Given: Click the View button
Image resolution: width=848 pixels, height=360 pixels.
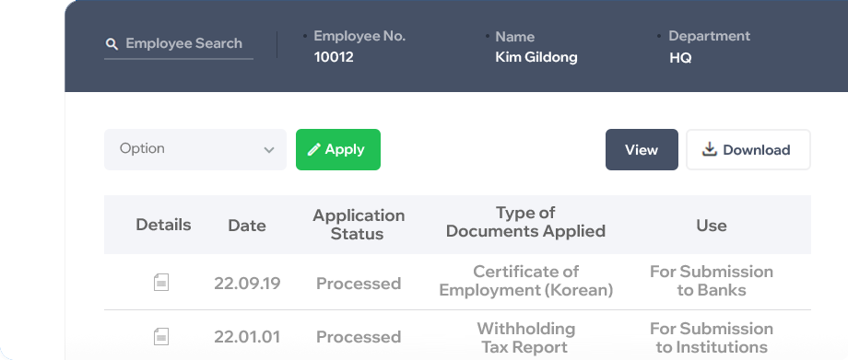Looking at the screenshot, I should click(642, 150).
